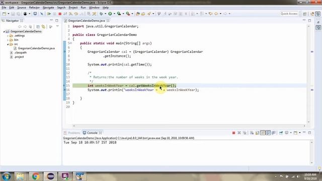Select GregorianCalendarDemo.java in Navigator tree

point(36,48)
